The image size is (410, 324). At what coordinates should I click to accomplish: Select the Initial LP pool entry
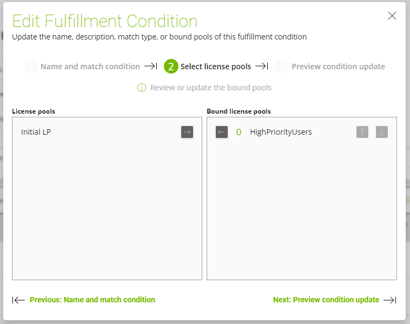36,132
